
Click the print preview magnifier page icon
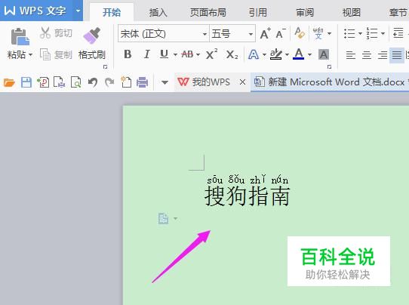pos(76,82)
